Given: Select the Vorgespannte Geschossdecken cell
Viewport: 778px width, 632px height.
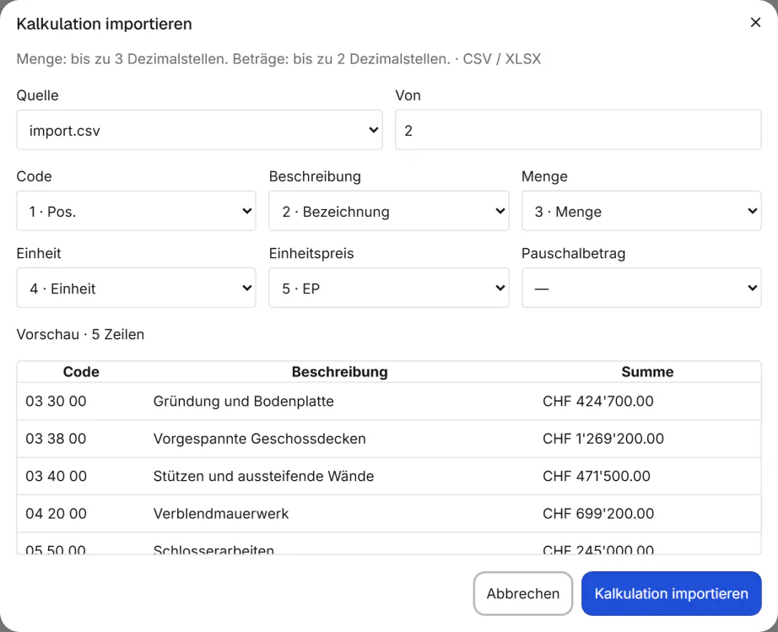Looking at the screenshot, I should (260, 439).
